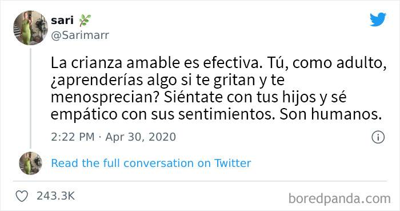Like the tweet with the heart icon
400x211 pixels.
tap(22, 196)
